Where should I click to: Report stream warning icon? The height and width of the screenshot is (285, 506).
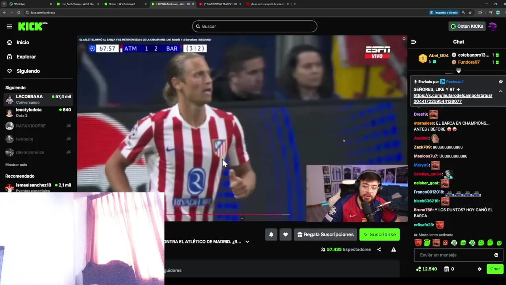pos(393,249)
